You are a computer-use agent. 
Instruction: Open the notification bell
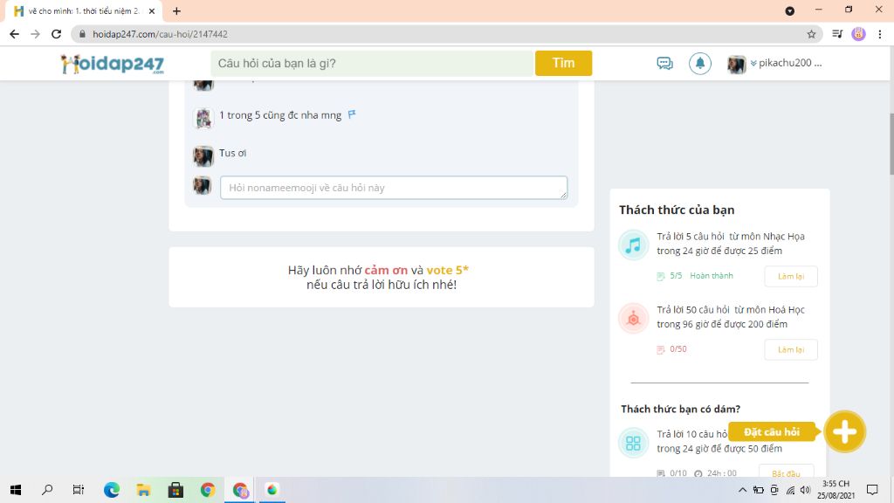[x=699, y=63]
